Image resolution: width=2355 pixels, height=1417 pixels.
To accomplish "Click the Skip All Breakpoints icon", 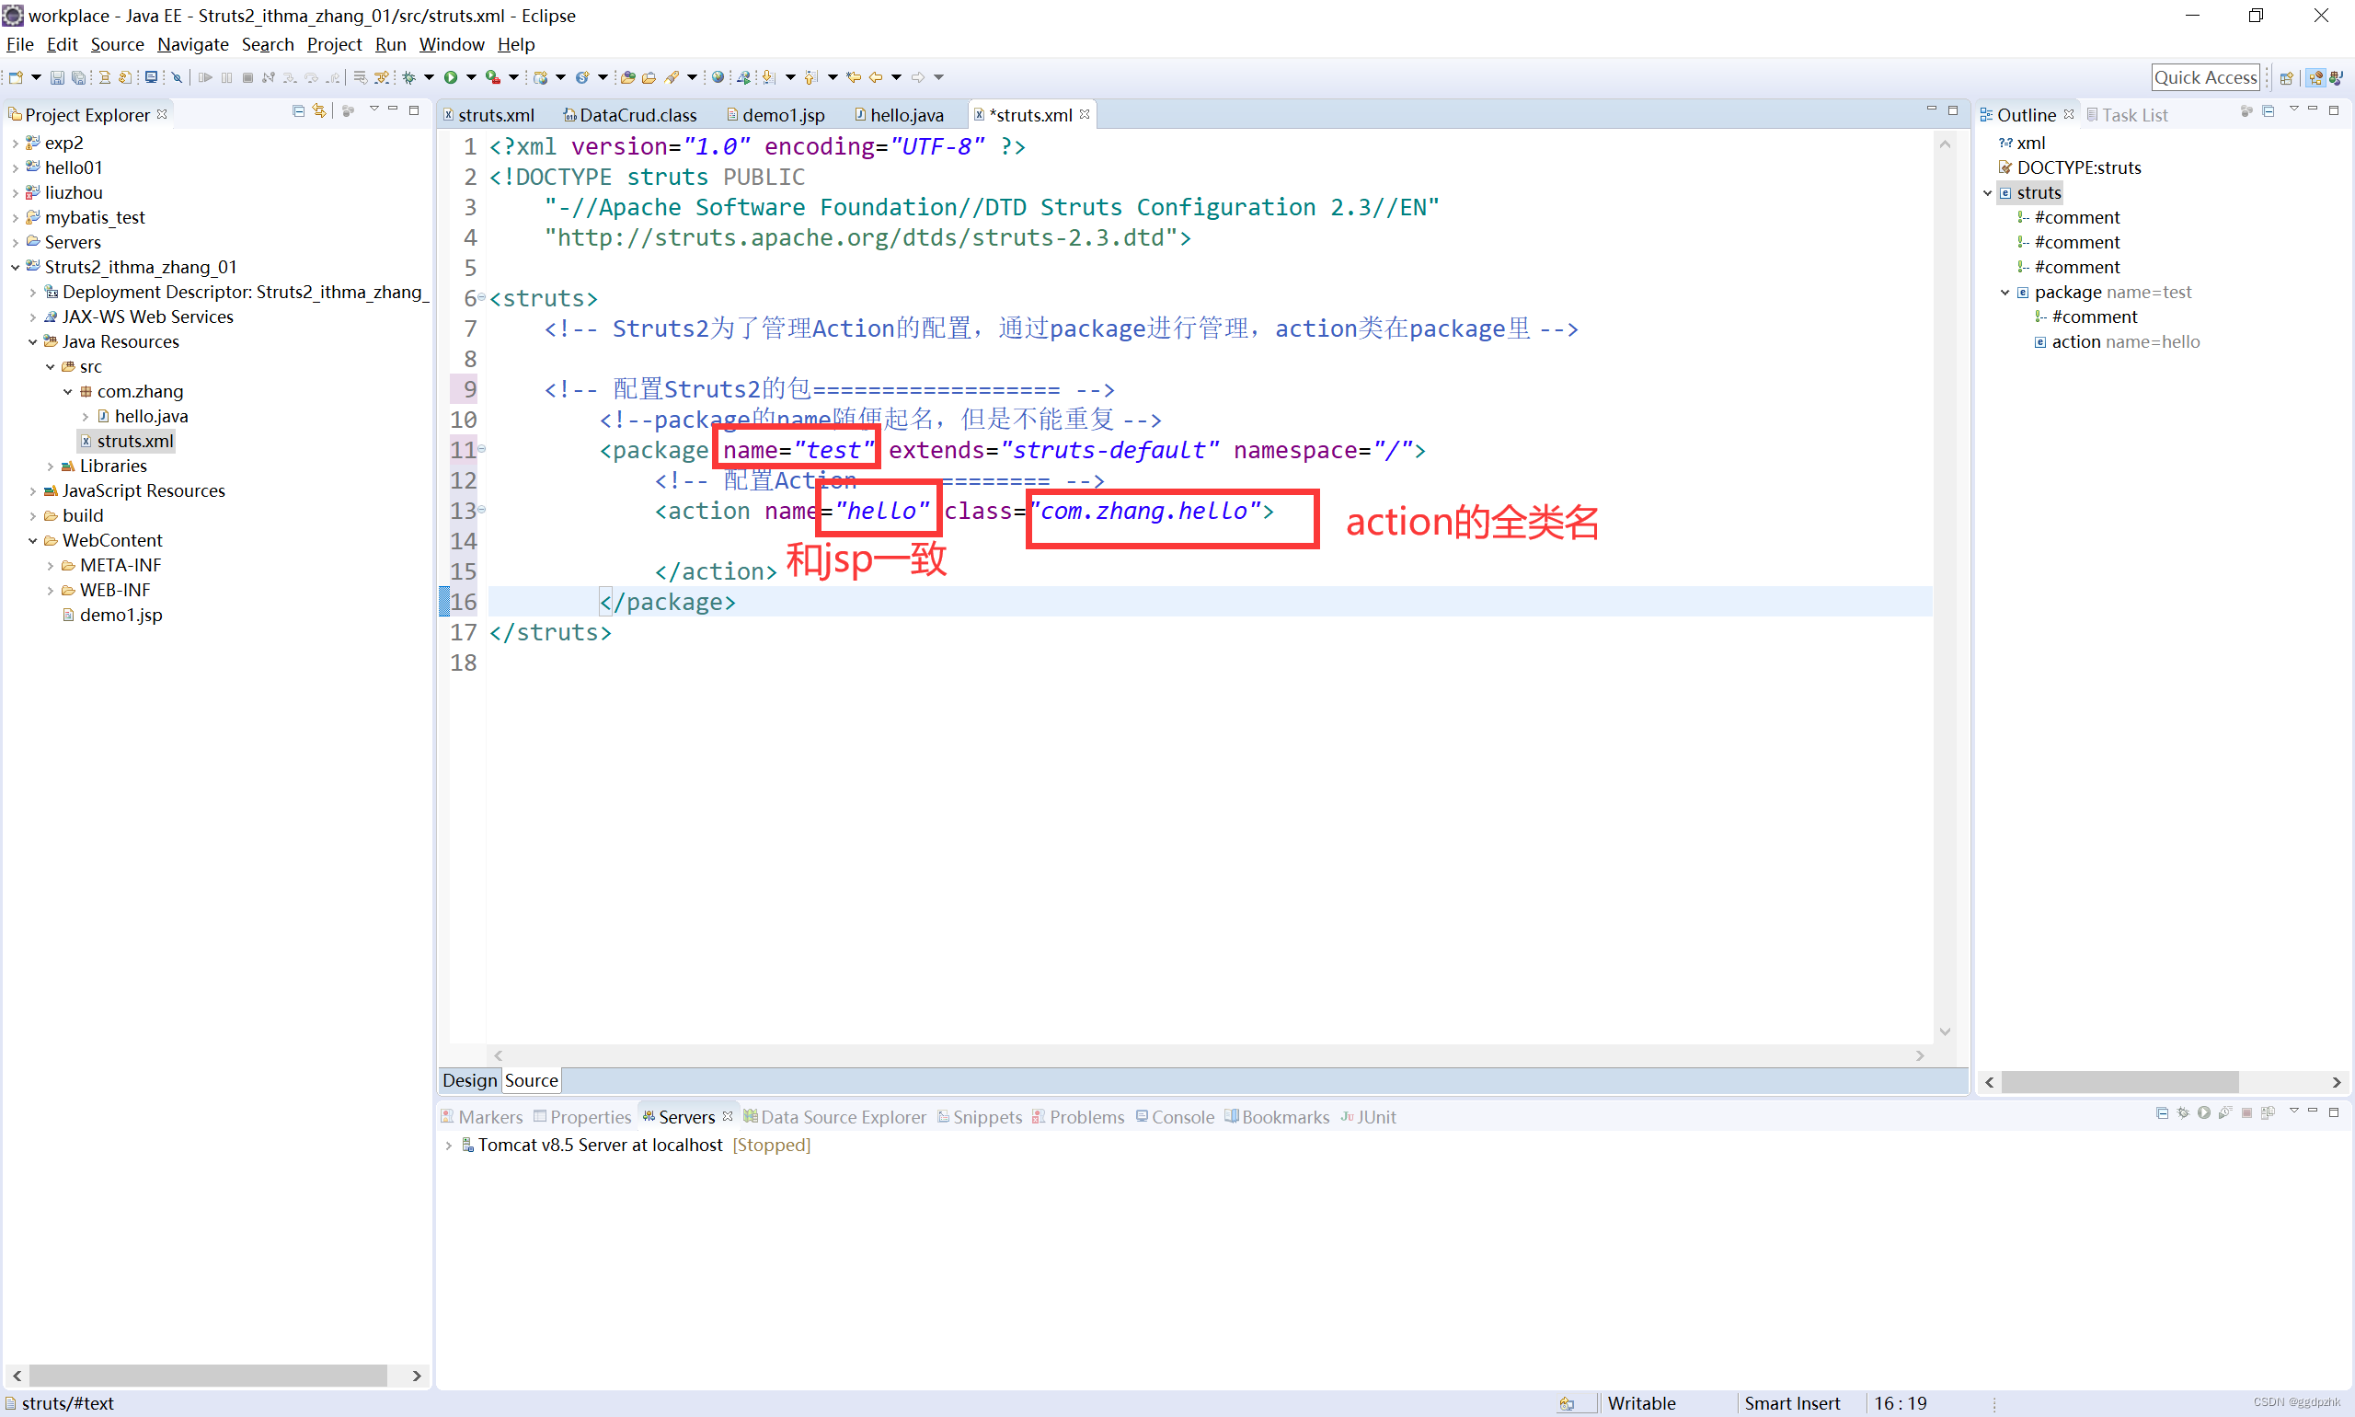I will pos(177,77).
